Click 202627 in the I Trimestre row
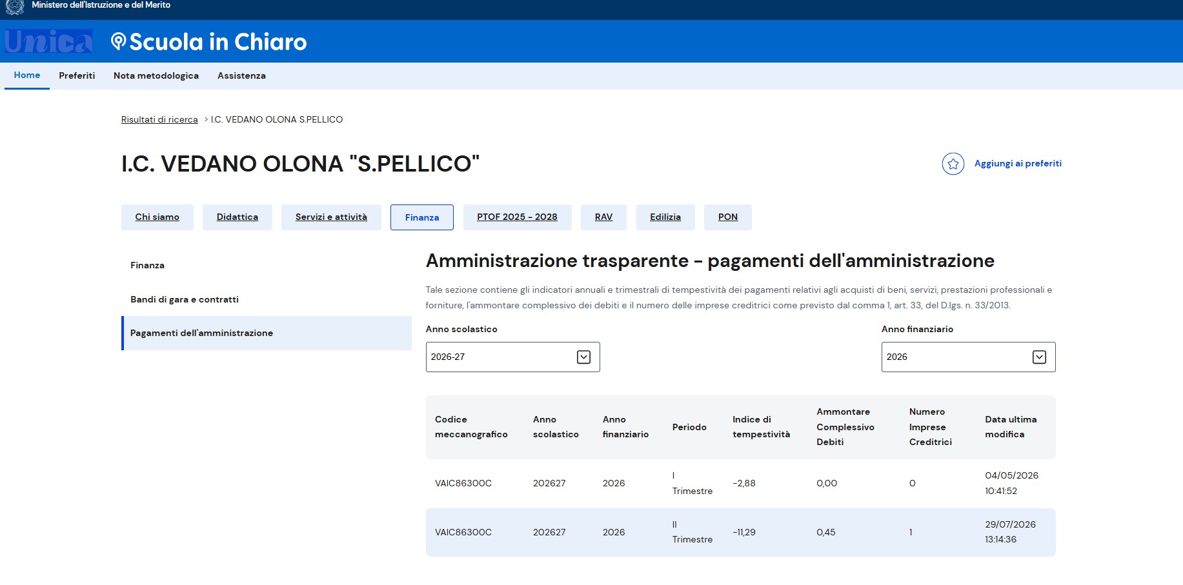This screenshot has width=1183, height=585. tap(549, 484)
